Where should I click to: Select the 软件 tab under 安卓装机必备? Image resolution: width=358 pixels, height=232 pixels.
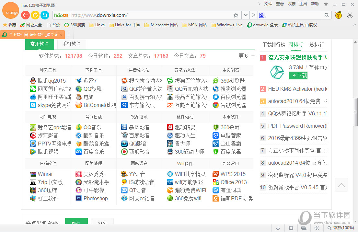[76, 221]
